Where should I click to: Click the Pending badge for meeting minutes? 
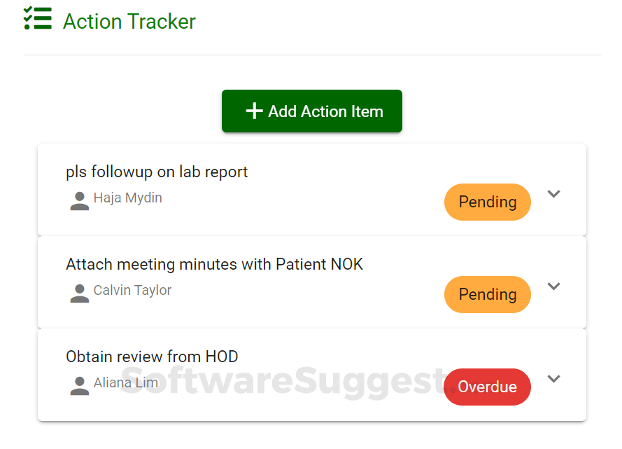tap(488, 295)
